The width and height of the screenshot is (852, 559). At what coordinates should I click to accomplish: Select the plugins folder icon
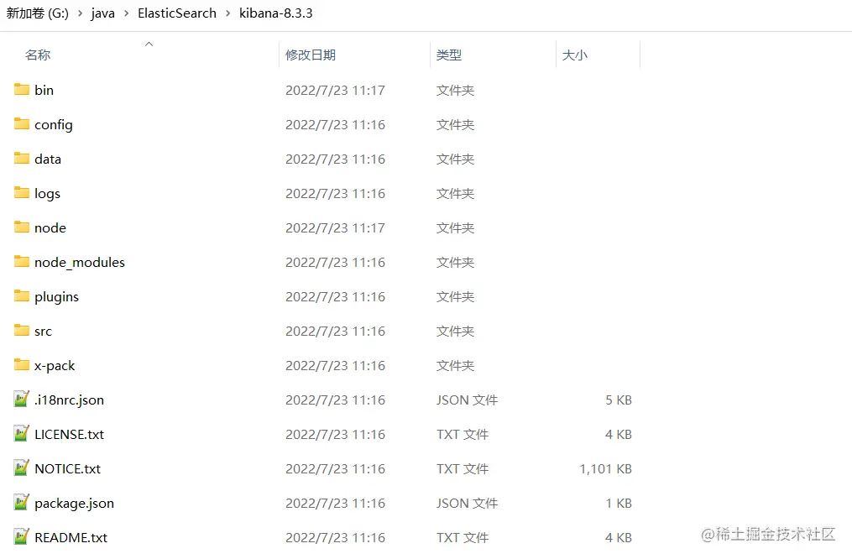(x=22, y=296)
